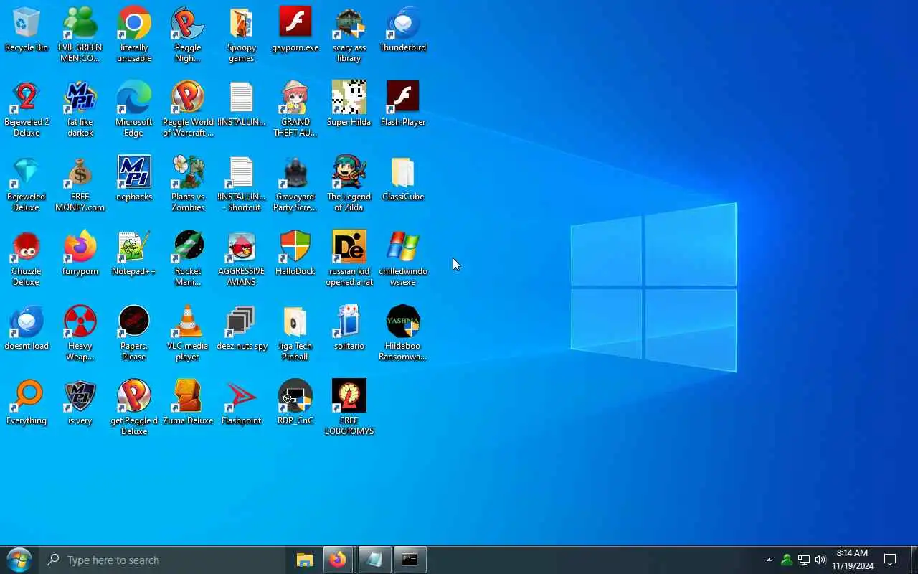Open the EVIL GREEN MEN shortcut
Image resolution: width=918 pixels, height=574 pixels.
pos(80,34)
